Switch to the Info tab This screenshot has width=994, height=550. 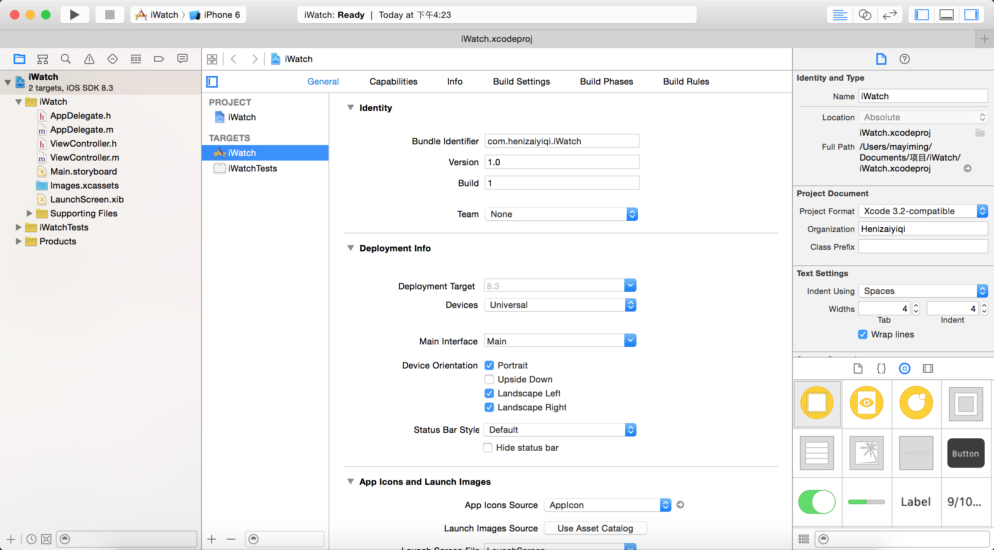click(x=455, y=81)
